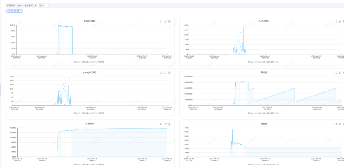Expand the CPU使用率 chart to fullscreen
Screen dimensions: 344x168
click(x=161, y=22)
